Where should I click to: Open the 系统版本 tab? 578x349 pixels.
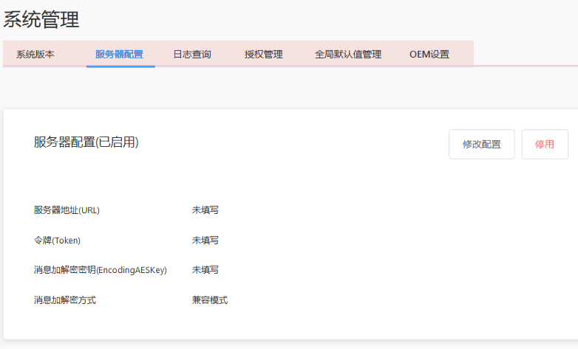click(x=35, y=54)
